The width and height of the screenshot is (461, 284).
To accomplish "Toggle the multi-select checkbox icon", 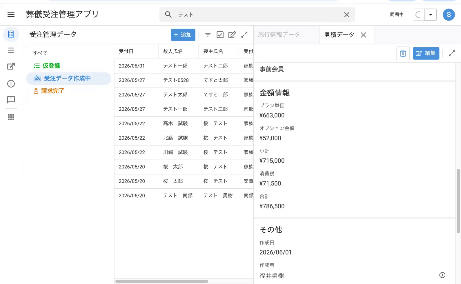I will 220,35.
